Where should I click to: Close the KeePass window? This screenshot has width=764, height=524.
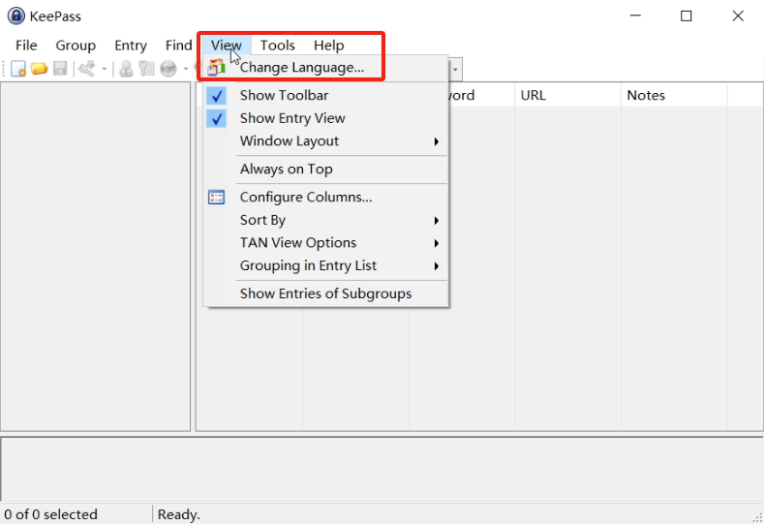pos(738,16)
